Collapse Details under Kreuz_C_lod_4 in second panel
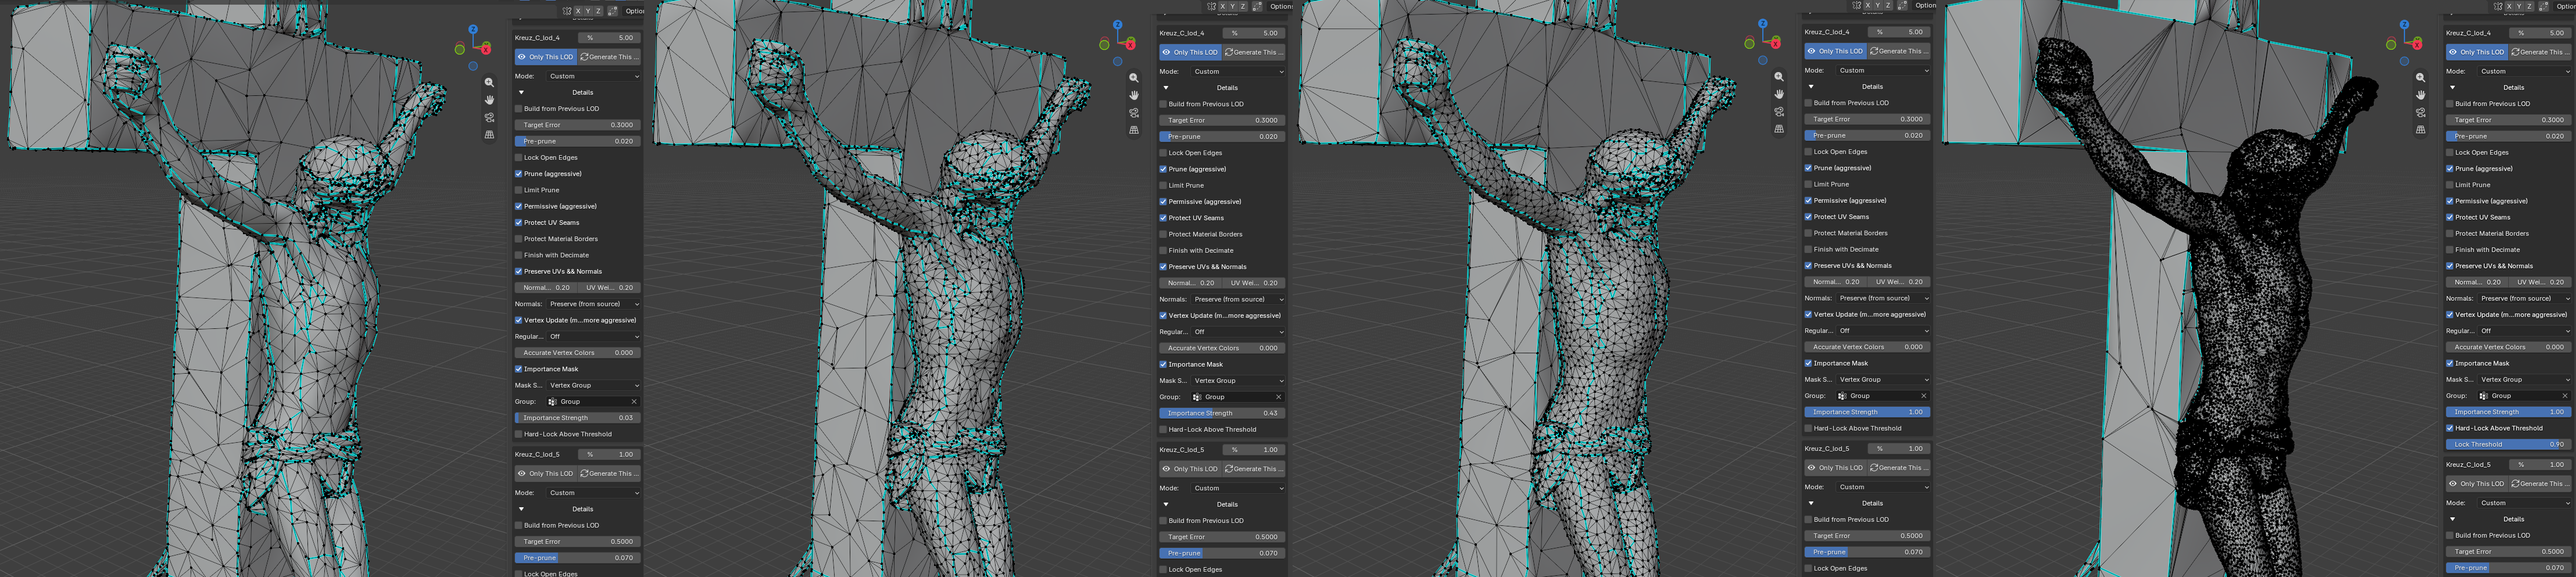 [x=1166, y=88]
